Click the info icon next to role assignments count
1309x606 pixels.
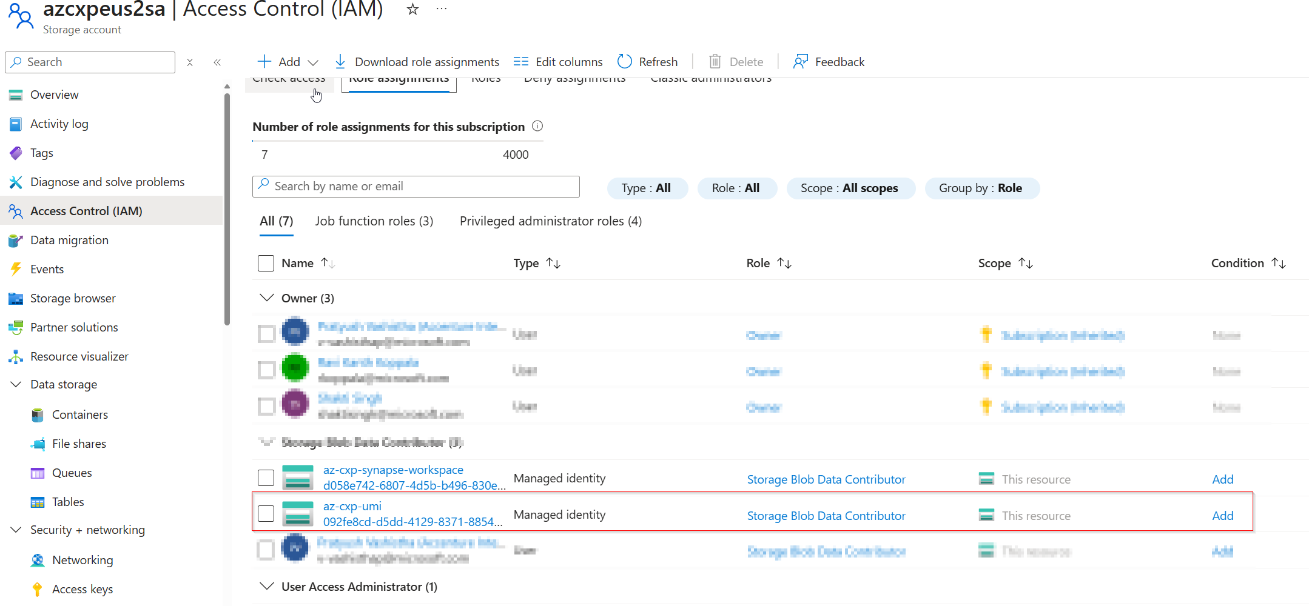(x=537, y=126)
